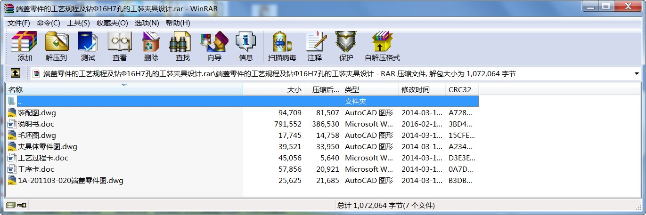The height and width of the screenshot is (215, 646).
Task: Select the 夹具体零件图.dwg file icon
Action: click(x=12, y=146)
